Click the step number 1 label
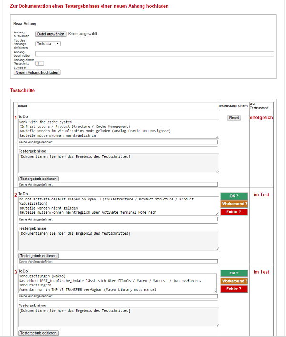Viewport: 286px width, 337px height. [x=16, y=118]
